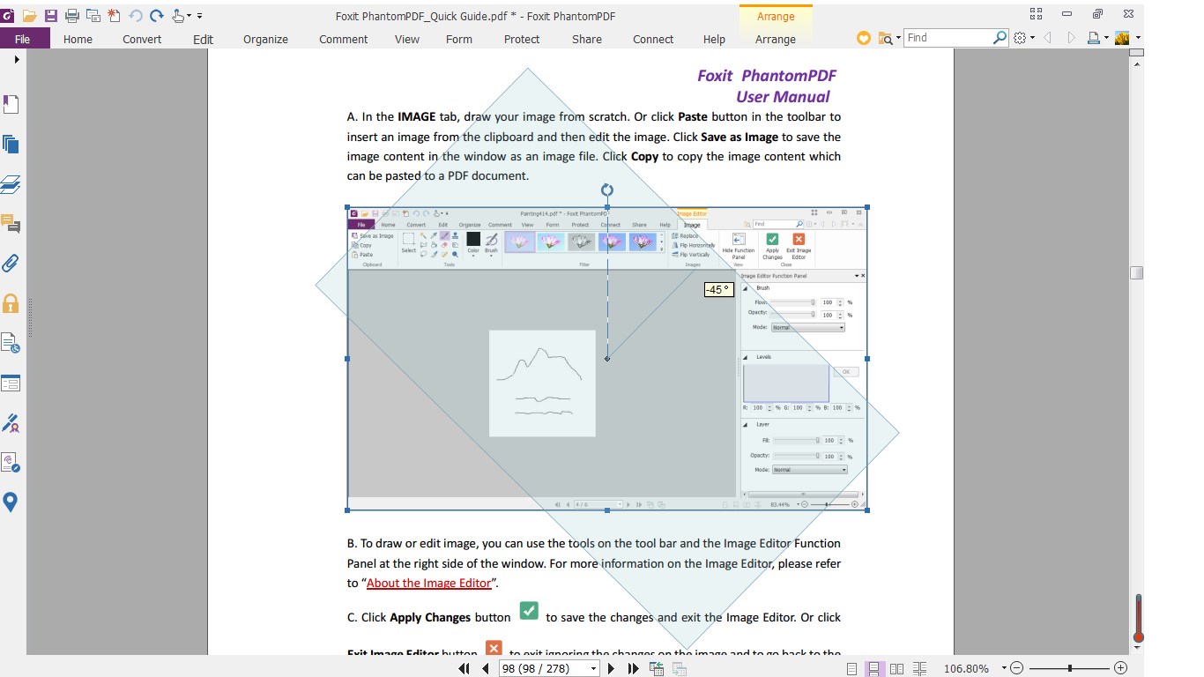This screenshot has height=677, width=1204.
Task: Go to previous page in status bar
Action: click(485, 668)
